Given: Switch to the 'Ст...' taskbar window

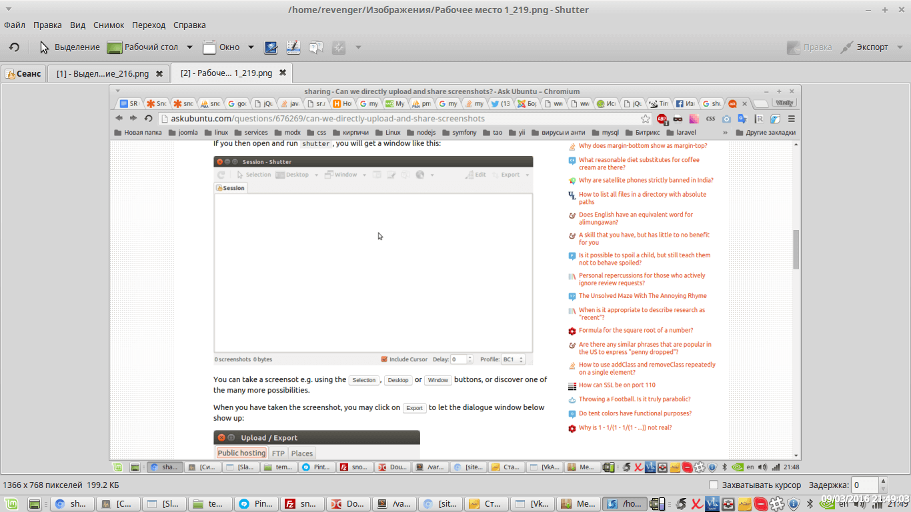Looking at the screenshot, I should point(485,504).
